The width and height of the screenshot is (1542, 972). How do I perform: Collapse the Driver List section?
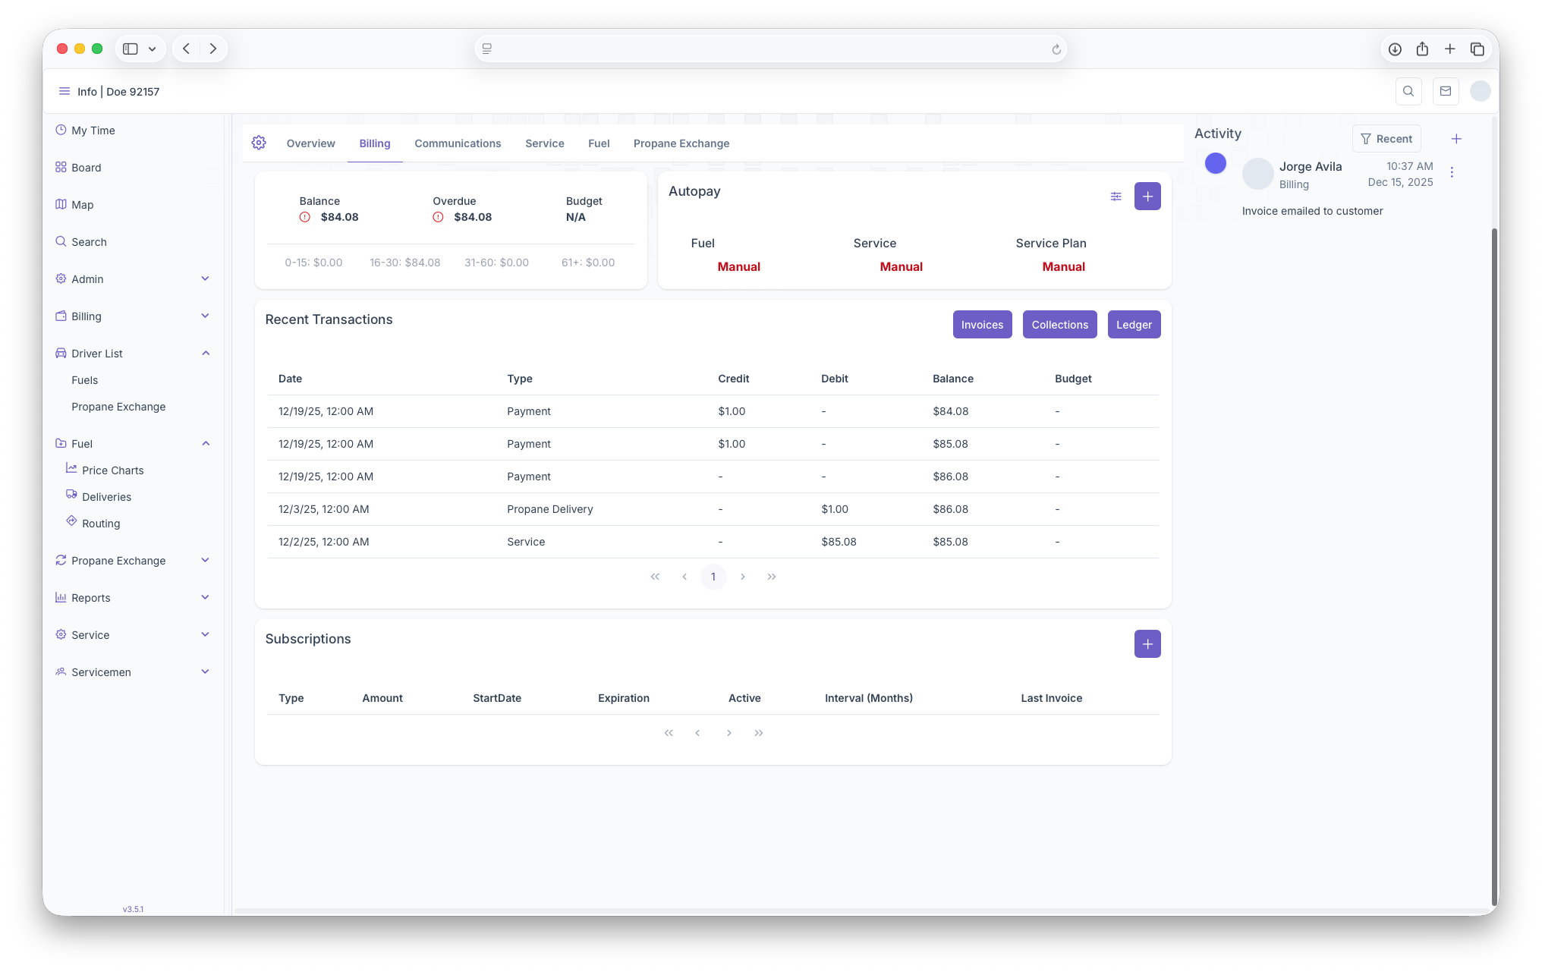tap(205, 353)
